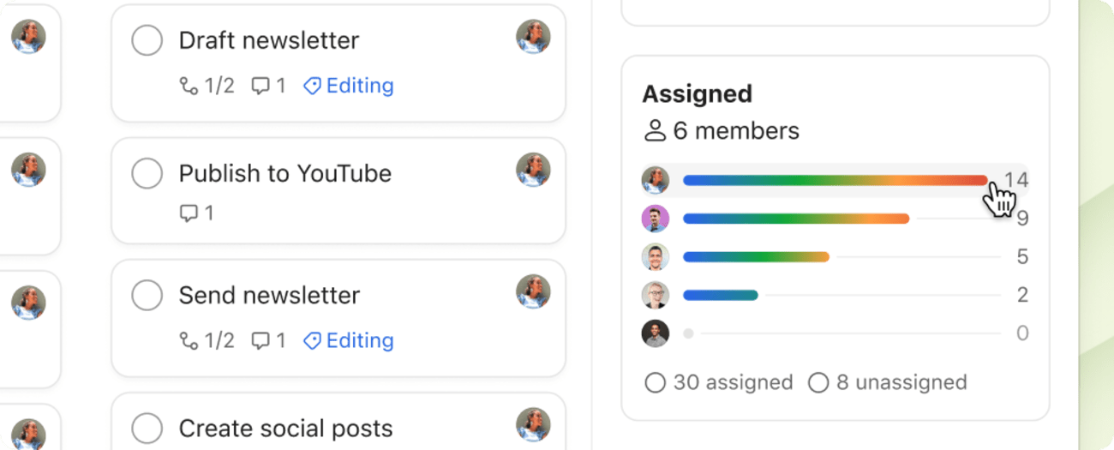Click Editing tag on Draft newsletter

tap(349, 86)
